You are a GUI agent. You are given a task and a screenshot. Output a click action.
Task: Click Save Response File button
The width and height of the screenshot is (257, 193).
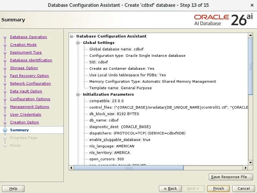(x=231, y=177)
